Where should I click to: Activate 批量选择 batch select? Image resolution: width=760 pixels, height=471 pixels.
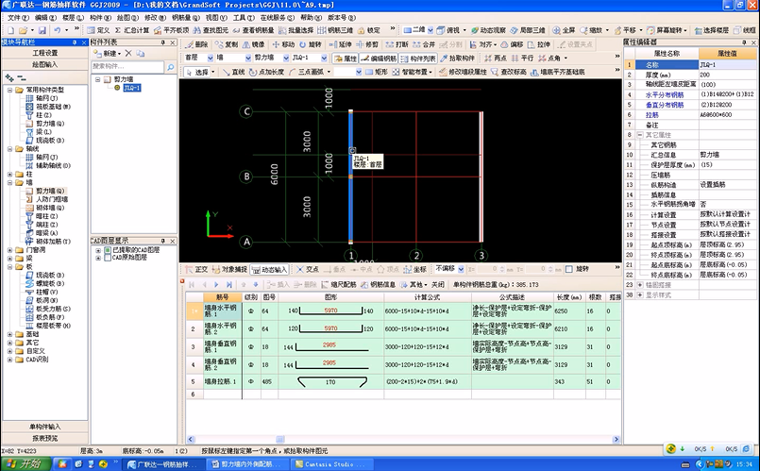(296, 30)
